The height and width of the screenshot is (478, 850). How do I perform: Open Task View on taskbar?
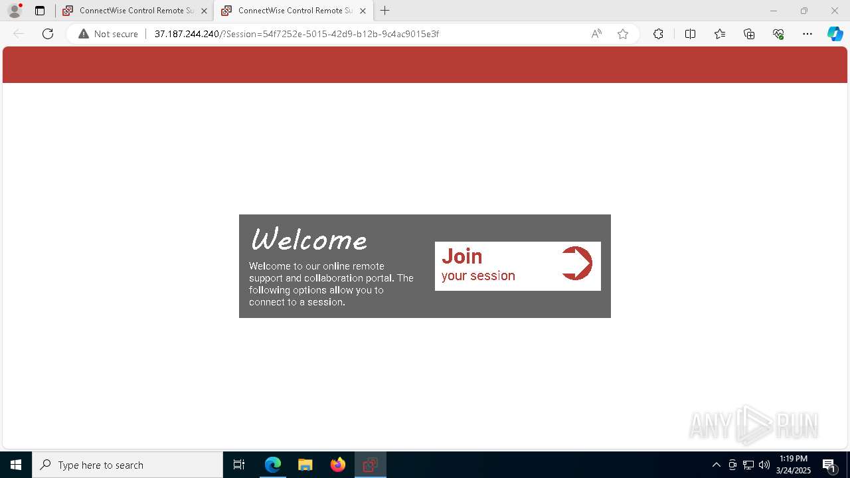(x=239, y=465)
